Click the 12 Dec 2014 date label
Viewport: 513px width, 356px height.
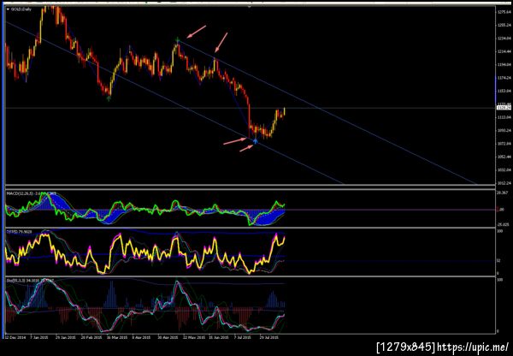click(15, 336)
